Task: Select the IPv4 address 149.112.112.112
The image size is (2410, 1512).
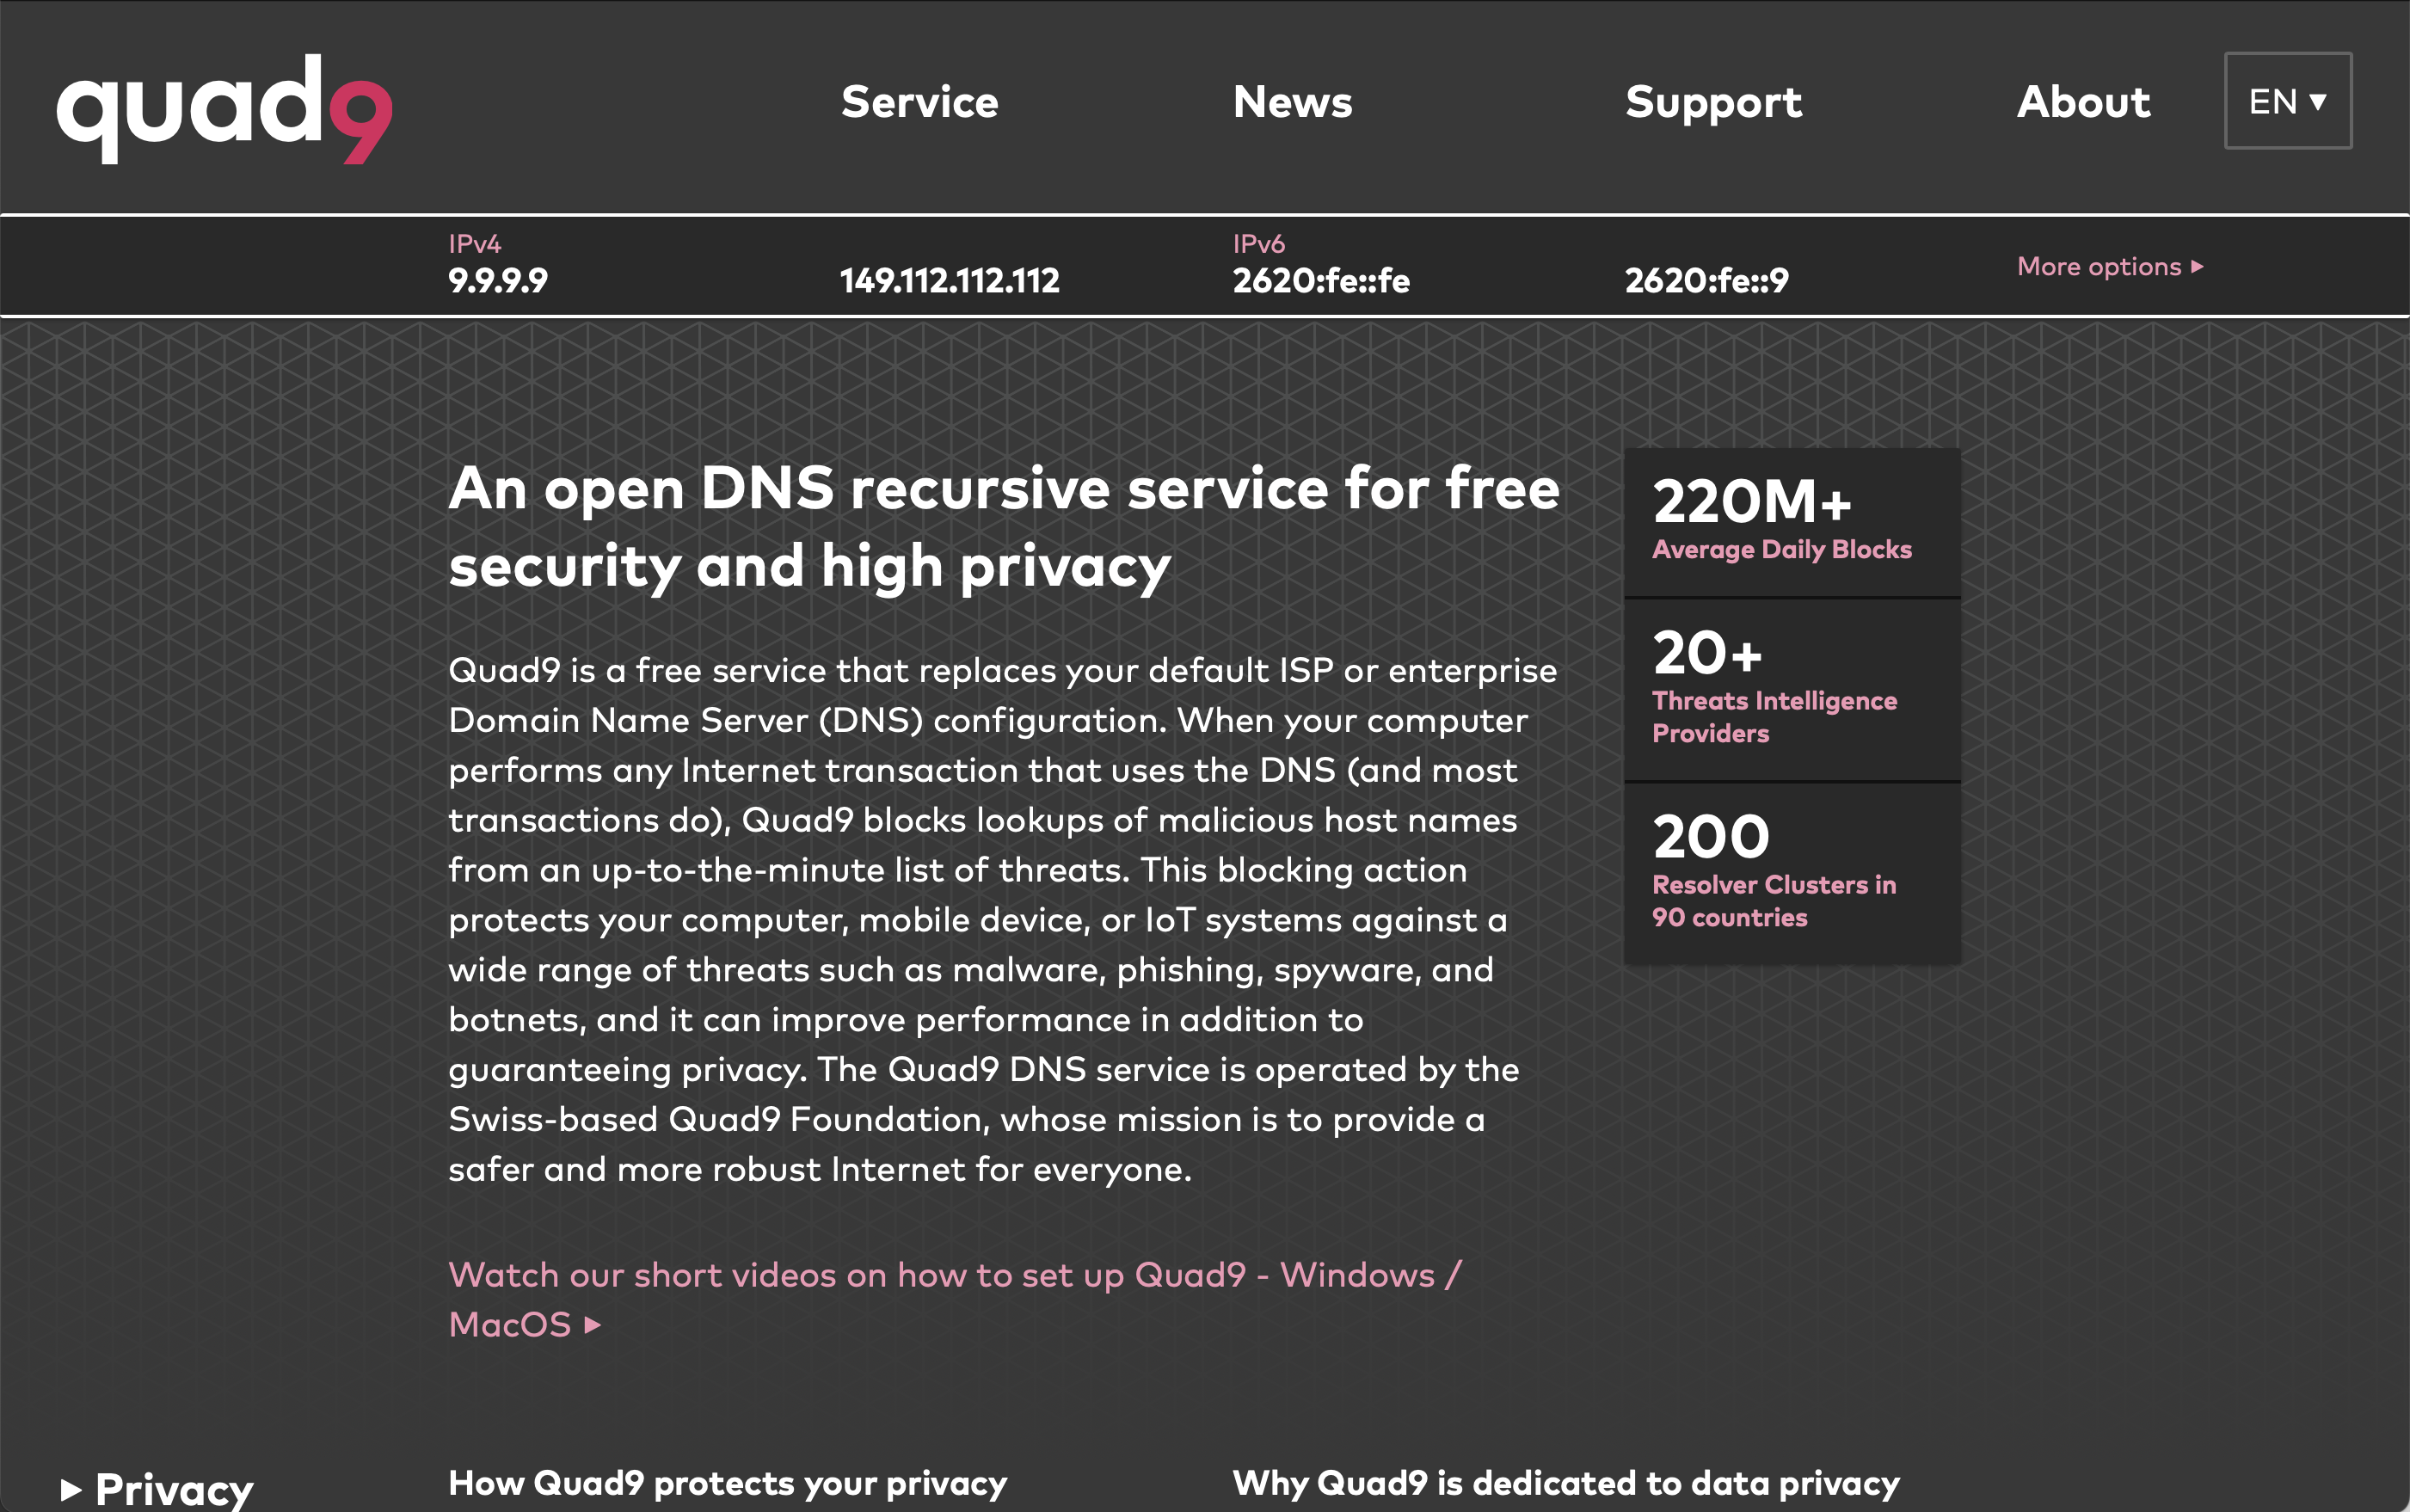Action: (x=949, y=280)
